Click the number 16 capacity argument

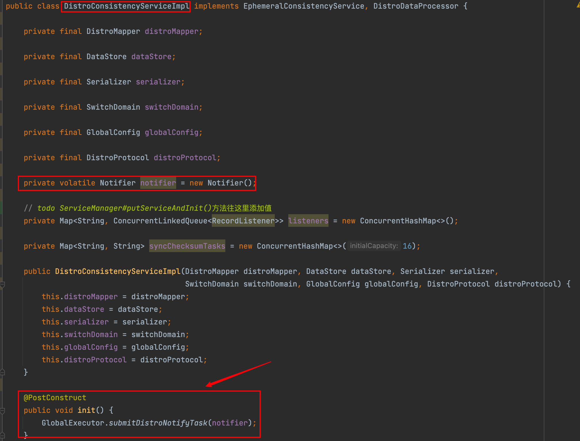[x=407, y=246]
